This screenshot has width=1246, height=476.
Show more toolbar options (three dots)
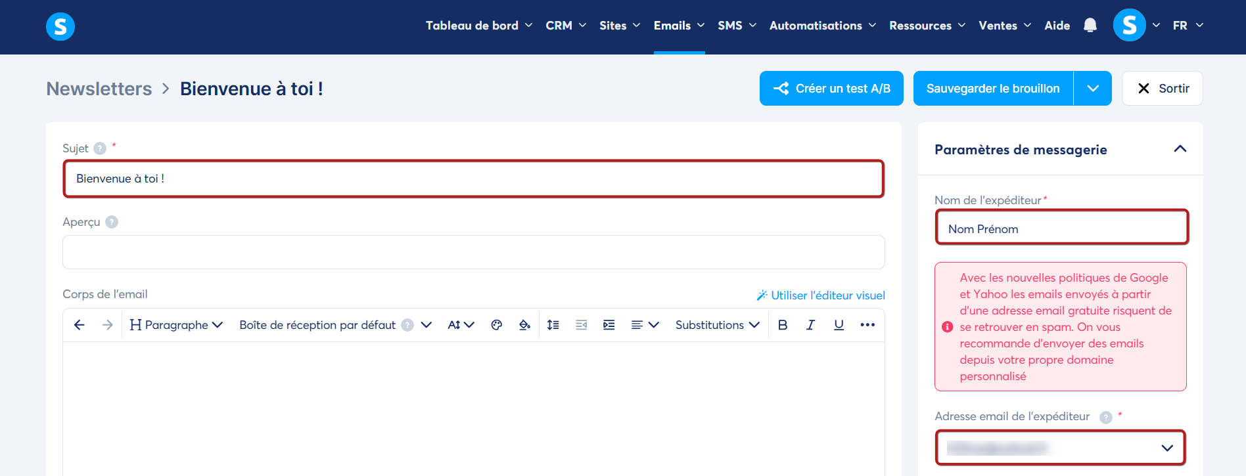coord(867,325)
